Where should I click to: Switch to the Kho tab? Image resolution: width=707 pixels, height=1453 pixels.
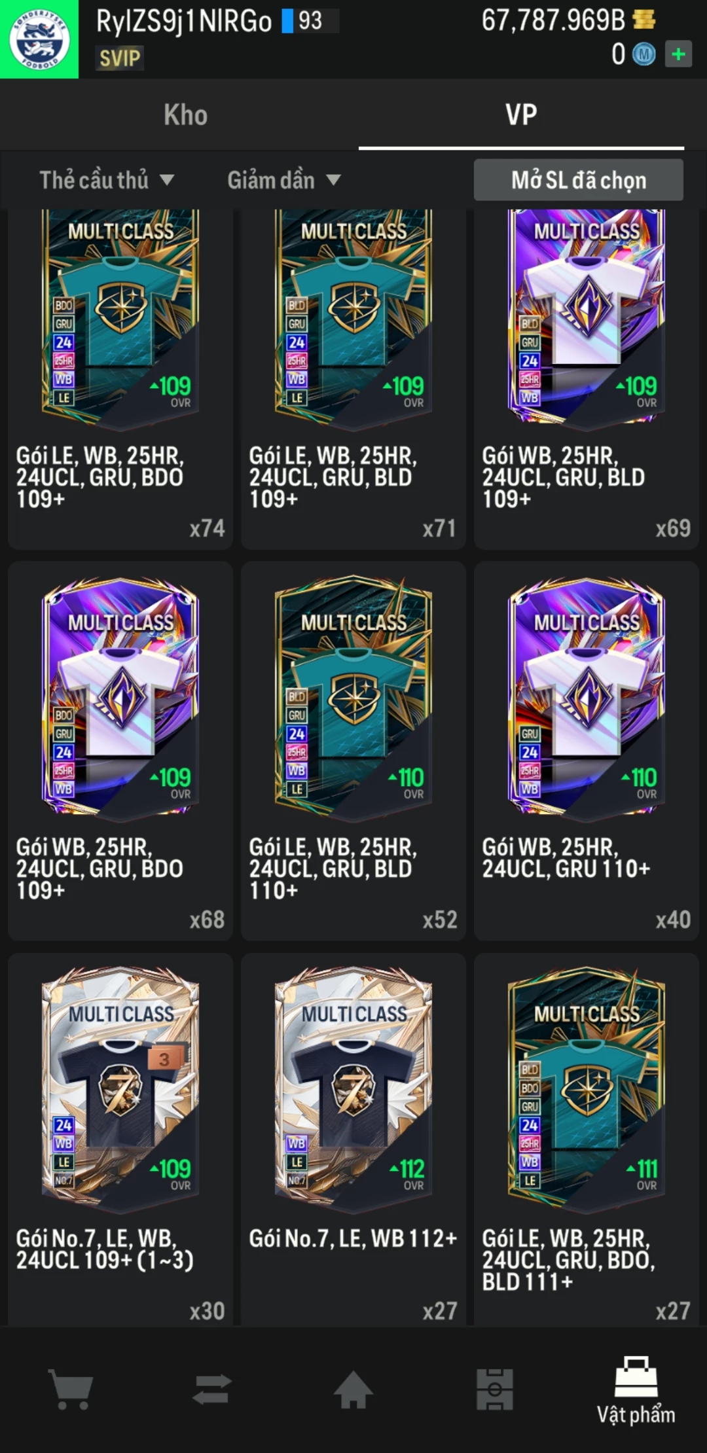tap(186, 115)
